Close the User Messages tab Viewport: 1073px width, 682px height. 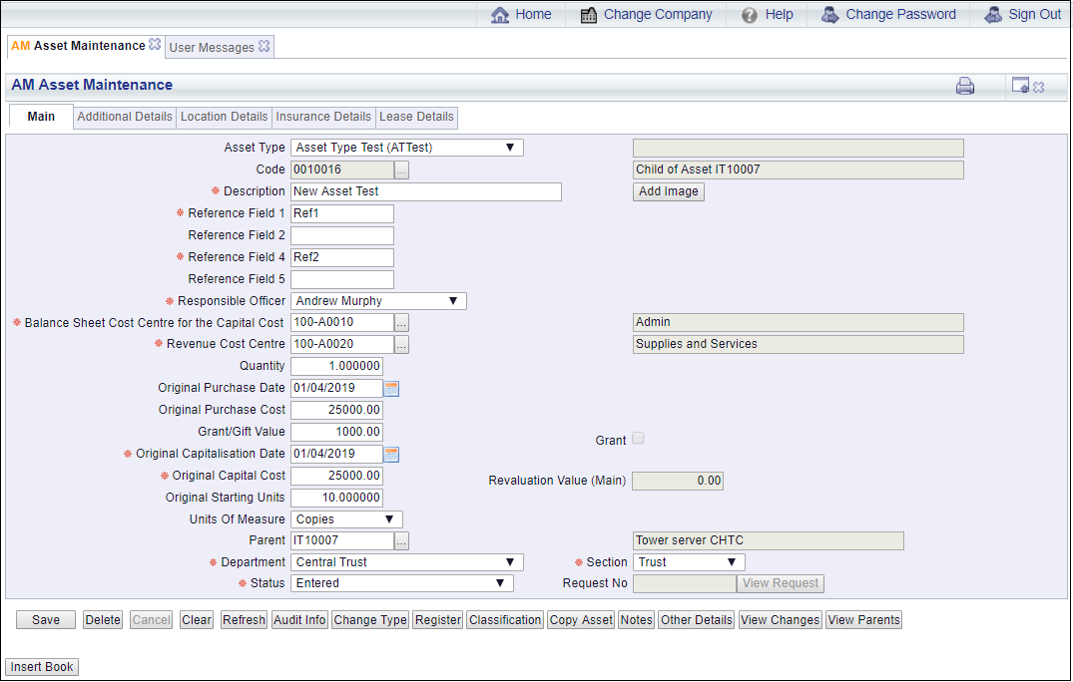pos(265,46)
